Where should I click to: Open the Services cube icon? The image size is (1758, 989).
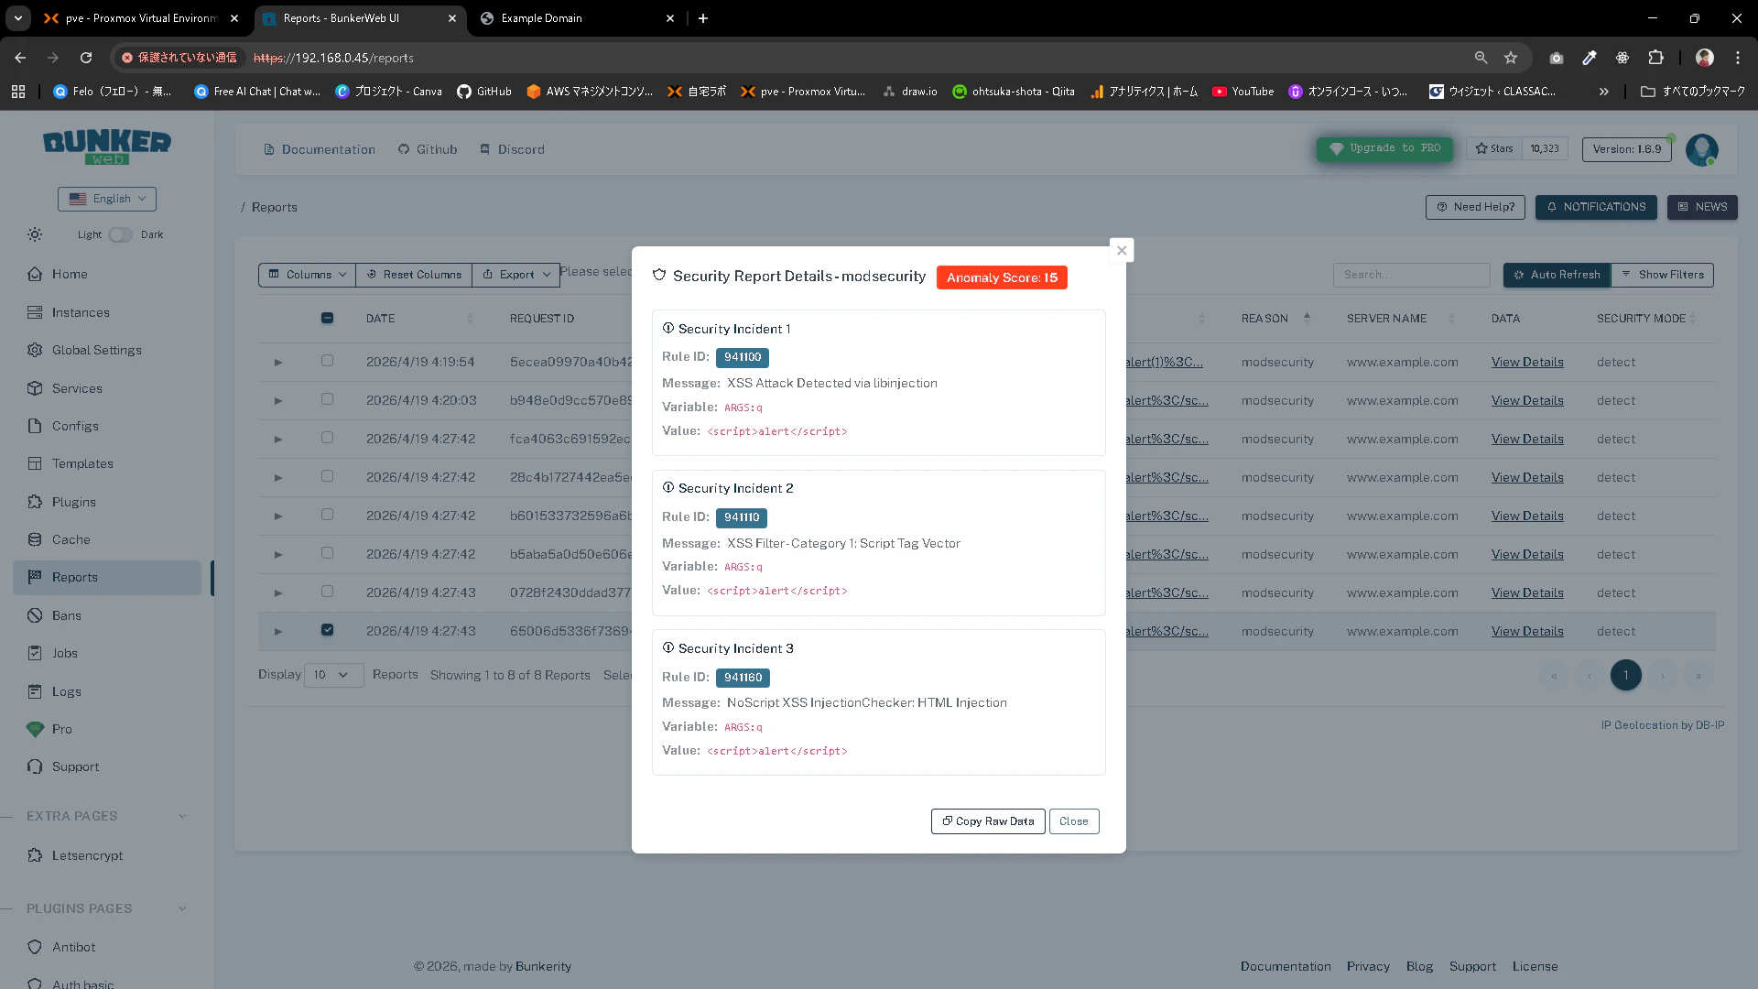click(x=35, y=388)
